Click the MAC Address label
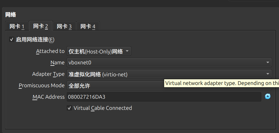 tap(48, 97)
